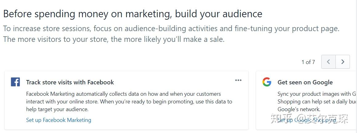Open the Facebook card's three-dot menu
357x133 pixels.
pyautogui.click(x=238, y=80)
